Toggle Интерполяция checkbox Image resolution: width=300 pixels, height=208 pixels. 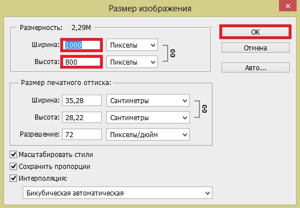(x=13, y=179)
